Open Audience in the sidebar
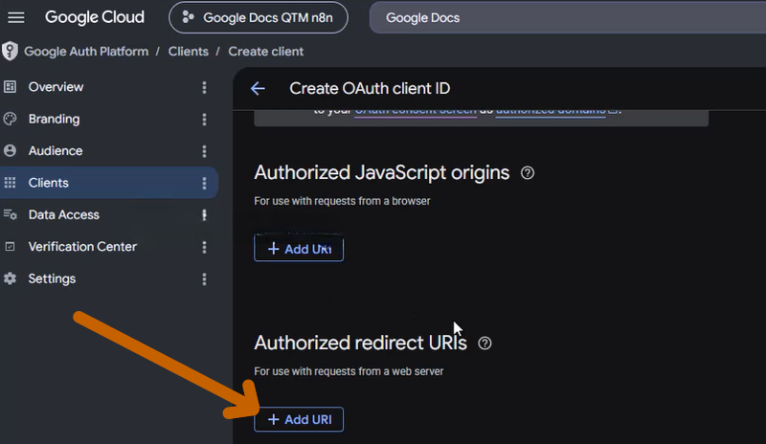 (56, 151)
